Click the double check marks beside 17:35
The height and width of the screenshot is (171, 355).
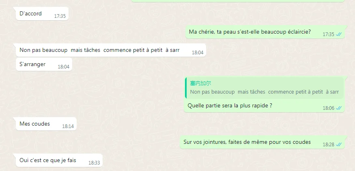coord(339,34)
